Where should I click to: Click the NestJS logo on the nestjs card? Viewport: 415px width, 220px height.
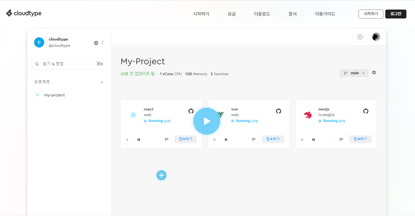pyautogui.click(x=308, y=115)
